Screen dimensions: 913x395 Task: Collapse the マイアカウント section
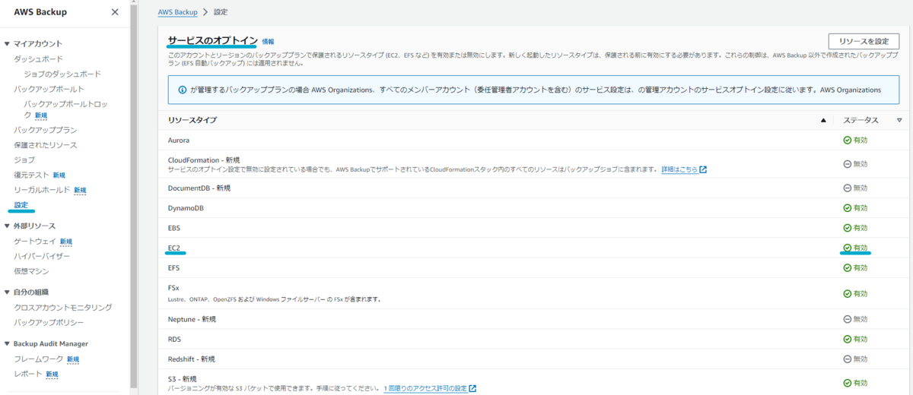pos(7,43)
